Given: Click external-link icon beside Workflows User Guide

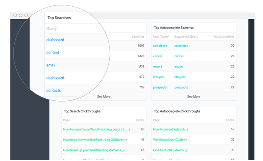Looking at the screenshot, I should 186,140.
